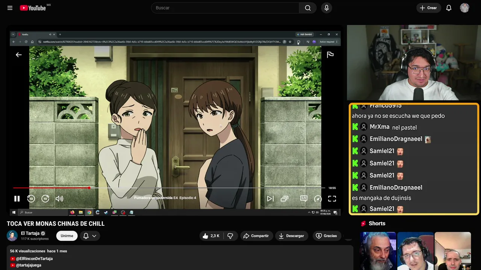Open the first Shorts thumbnail with bearded man
Viewport: 481px width, 270px height.
coord(378,251)
